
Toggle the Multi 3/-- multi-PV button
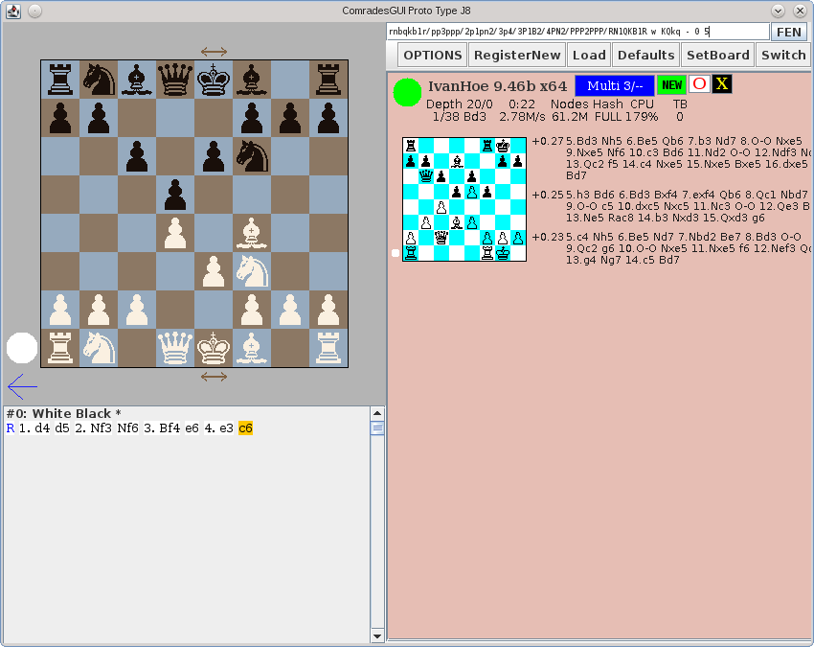tap(615, 85)
